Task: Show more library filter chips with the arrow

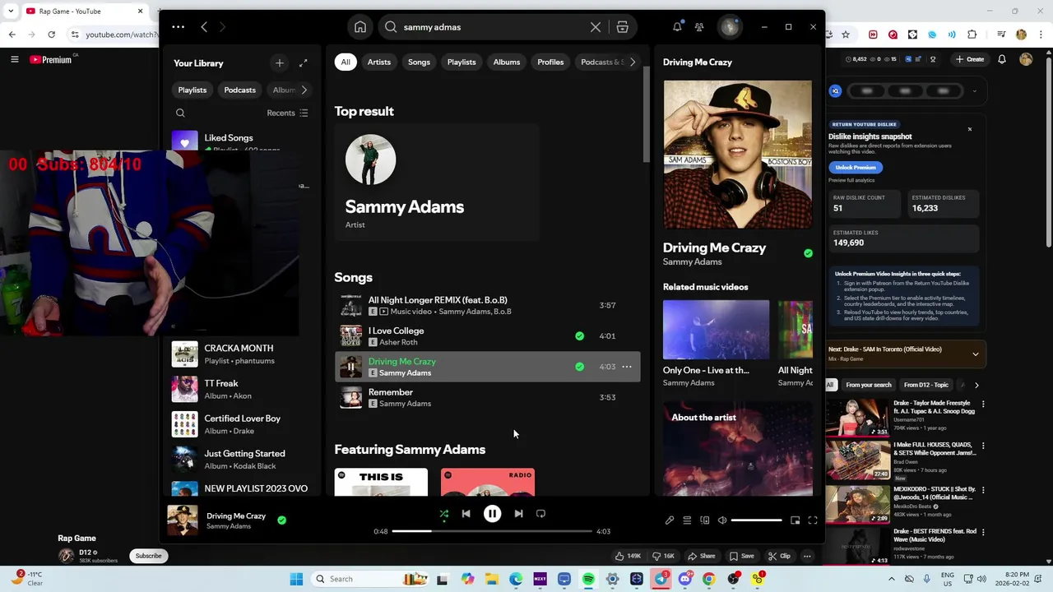Action: (x=304, y=90)
